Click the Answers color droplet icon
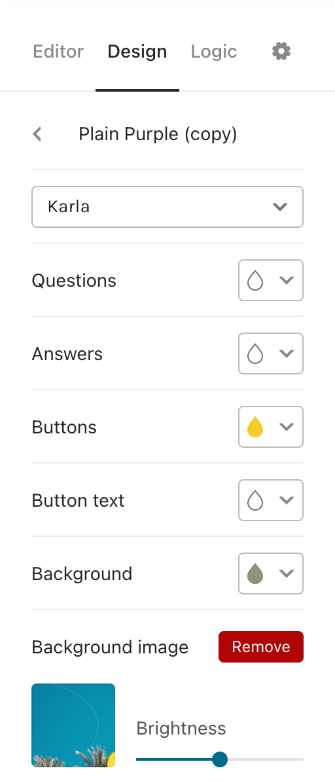 pos(255,354)
